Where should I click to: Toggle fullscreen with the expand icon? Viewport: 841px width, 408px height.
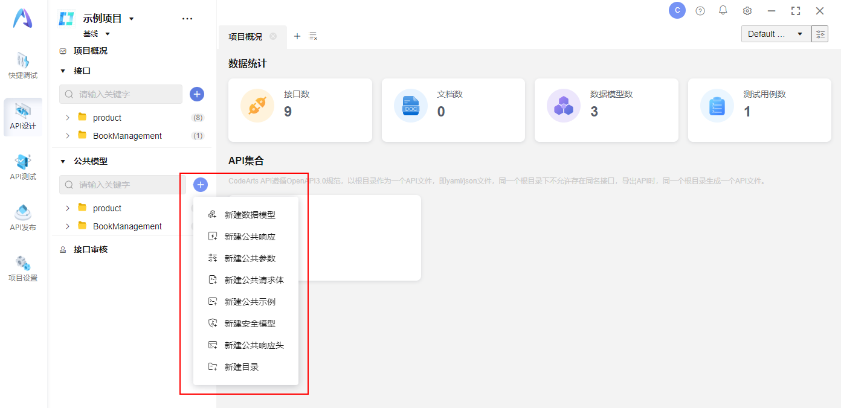(796, 11)
